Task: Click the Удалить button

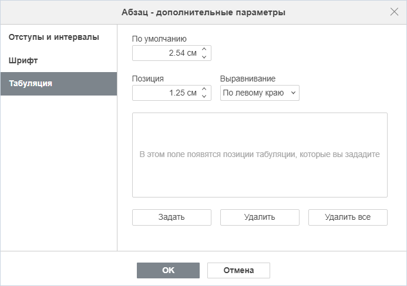Action: tap(260, 217)
